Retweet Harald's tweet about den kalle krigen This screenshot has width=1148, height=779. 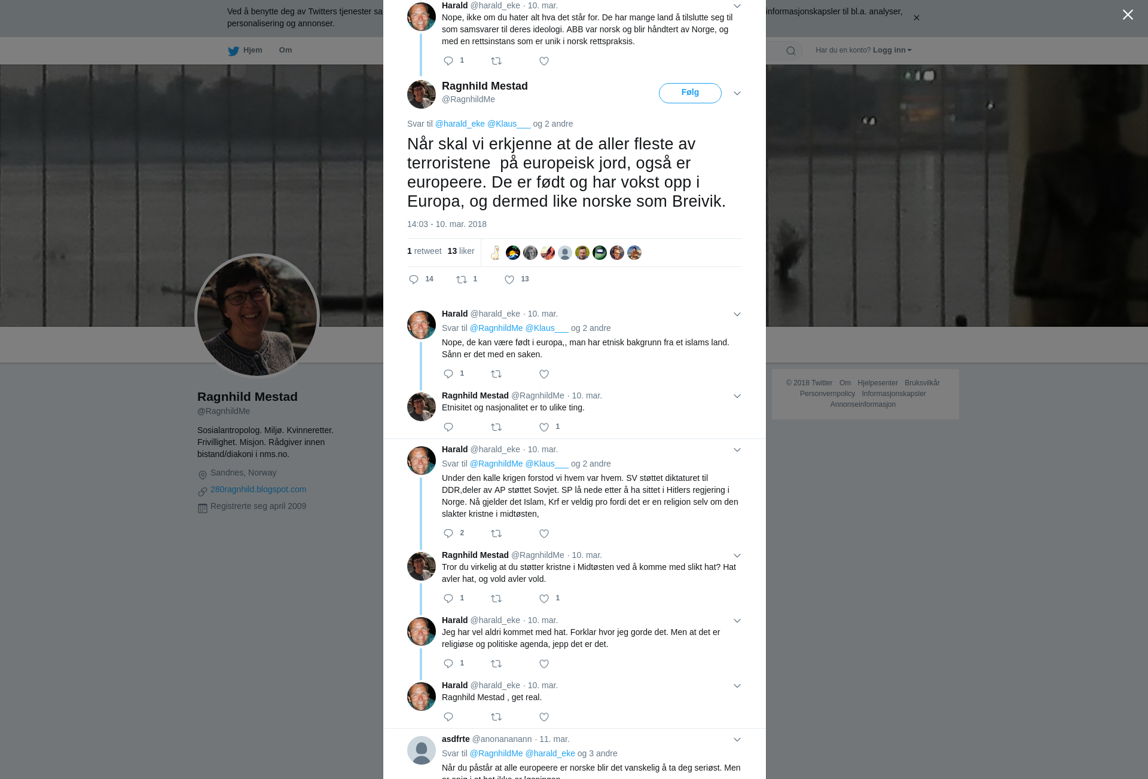tap(496, 533)
